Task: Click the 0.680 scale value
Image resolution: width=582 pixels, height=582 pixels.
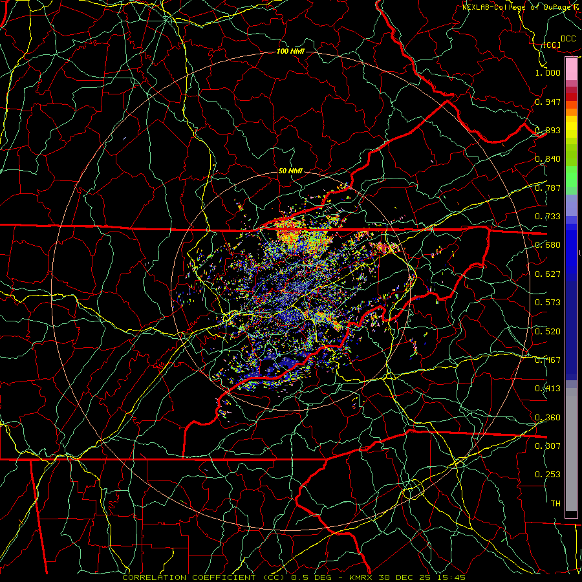Action: [548, 245]
